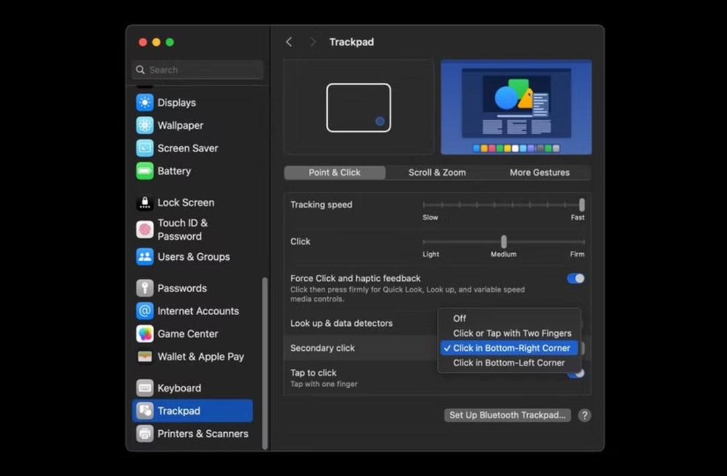Click the Wallet & Apple Pay card icon

(145, 356)
